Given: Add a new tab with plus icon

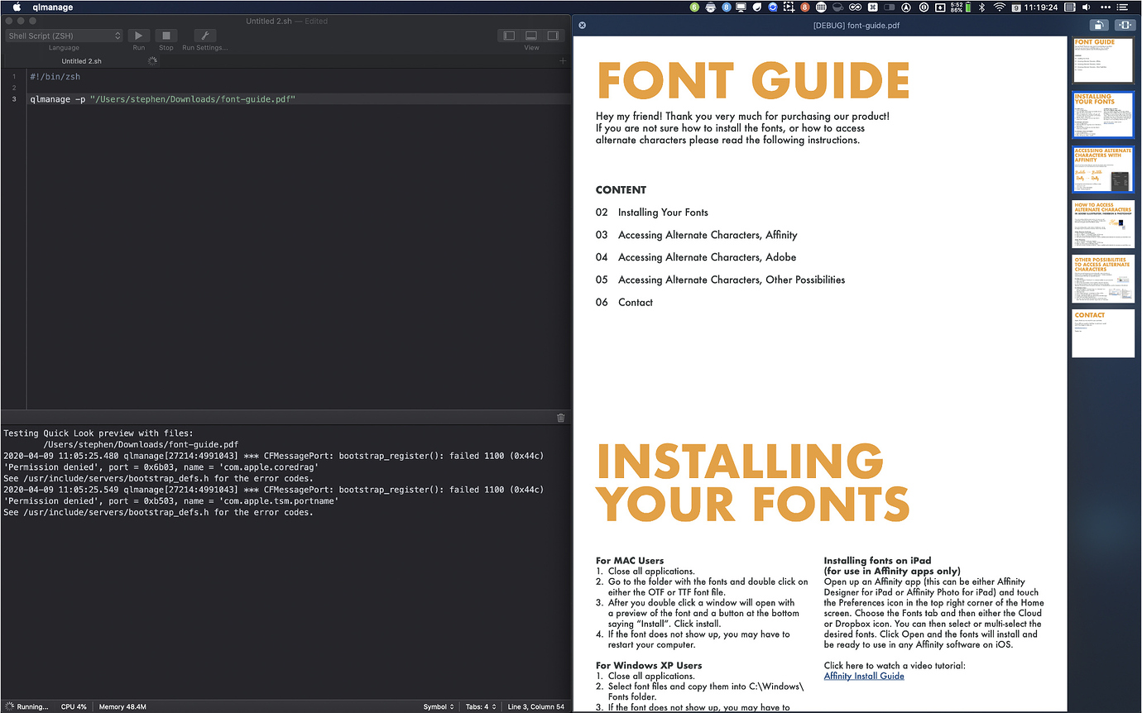Looking at the screenshot, I should 563,61.
